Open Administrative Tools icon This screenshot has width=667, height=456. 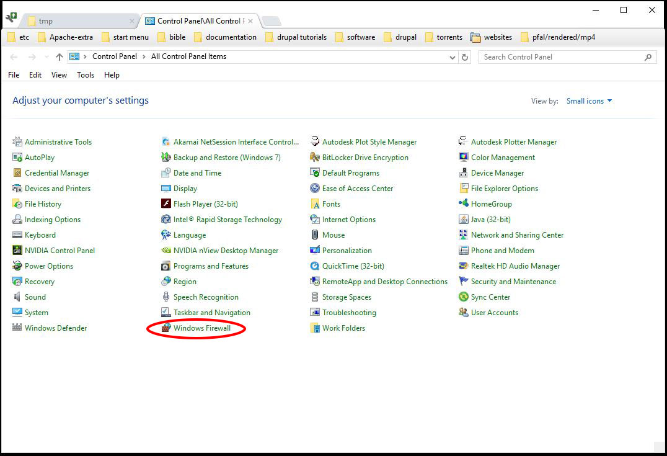[17, 142]
